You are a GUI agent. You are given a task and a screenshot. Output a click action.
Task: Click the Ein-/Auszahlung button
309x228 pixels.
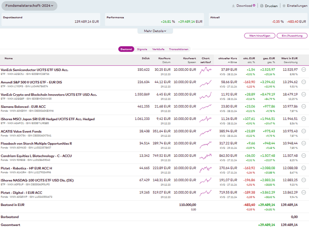click(x=292, y=36)
